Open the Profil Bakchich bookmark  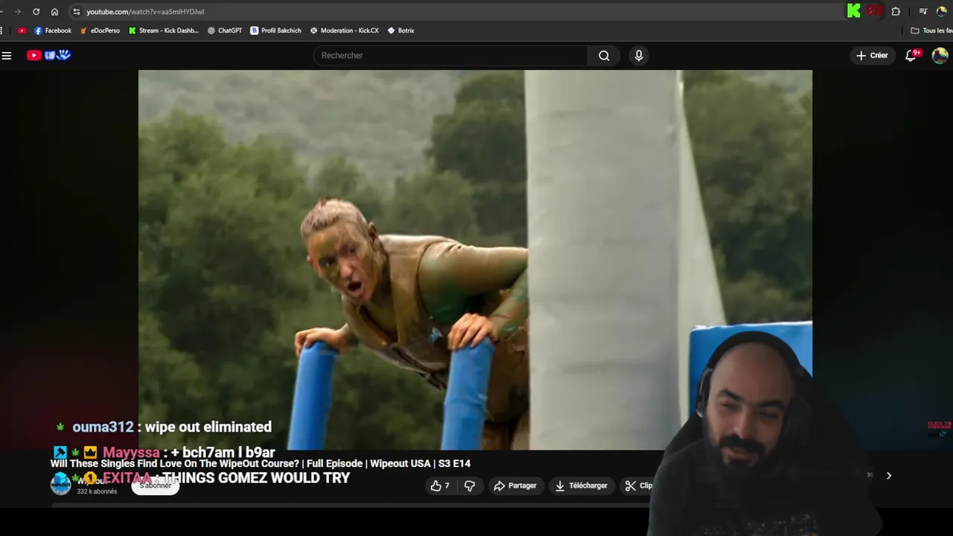pos(275,31)
